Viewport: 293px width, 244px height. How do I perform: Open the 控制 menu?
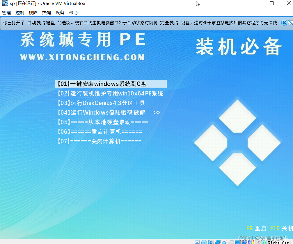20,13
